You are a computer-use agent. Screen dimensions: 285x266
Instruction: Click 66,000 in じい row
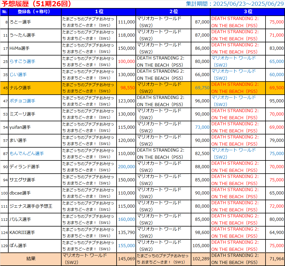[202, 75]
